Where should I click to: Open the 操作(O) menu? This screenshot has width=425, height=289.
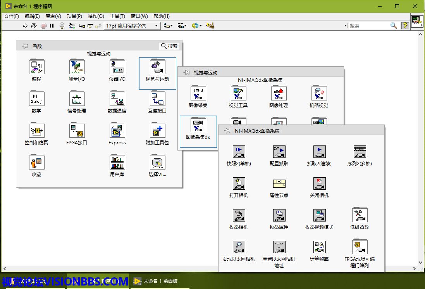(x=96, y=16)
